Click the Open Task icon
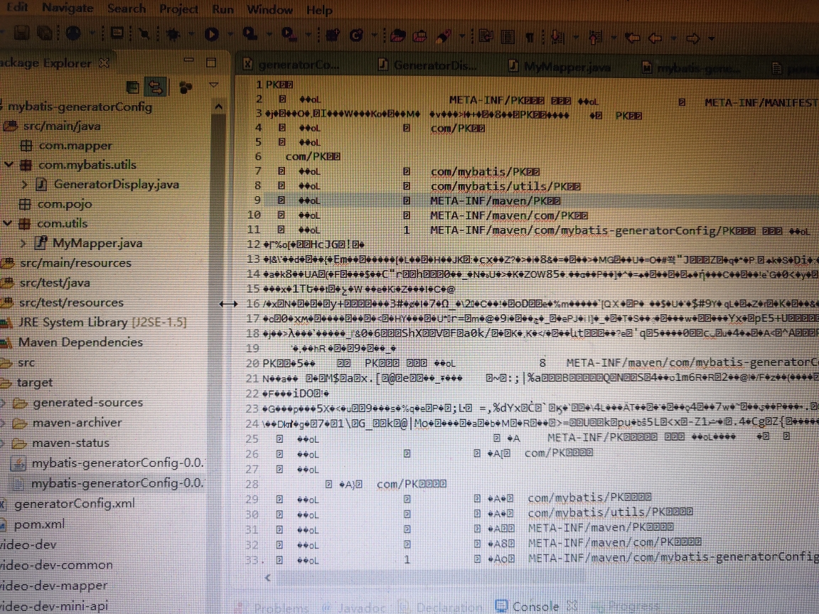Viewport: 819px width, 614px height. point(419,36)
